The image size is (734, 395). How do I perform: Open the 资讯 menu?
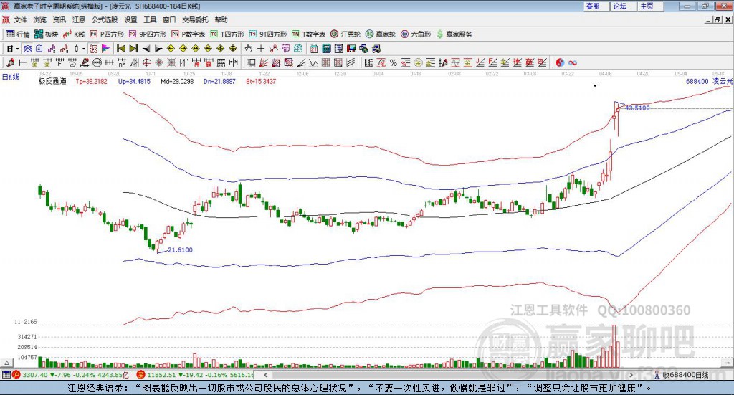coord(59,19)
